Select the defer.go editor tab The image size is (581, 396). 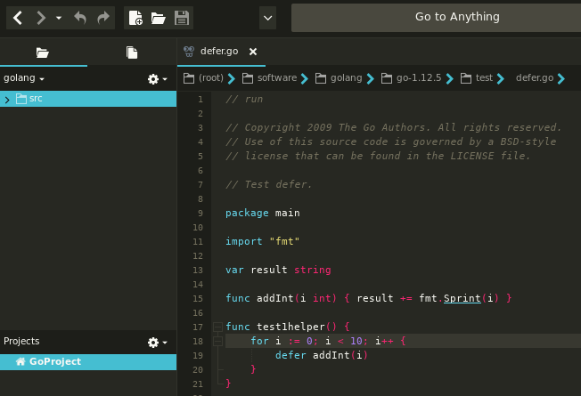219,51
